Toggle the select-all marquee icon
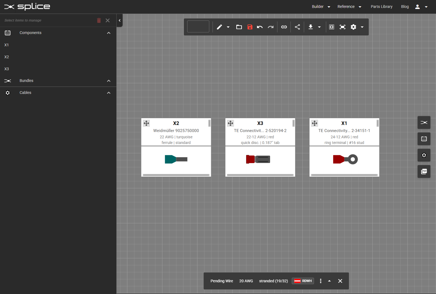The width and height of the screenshot is (436, 294). coord(332,27)
